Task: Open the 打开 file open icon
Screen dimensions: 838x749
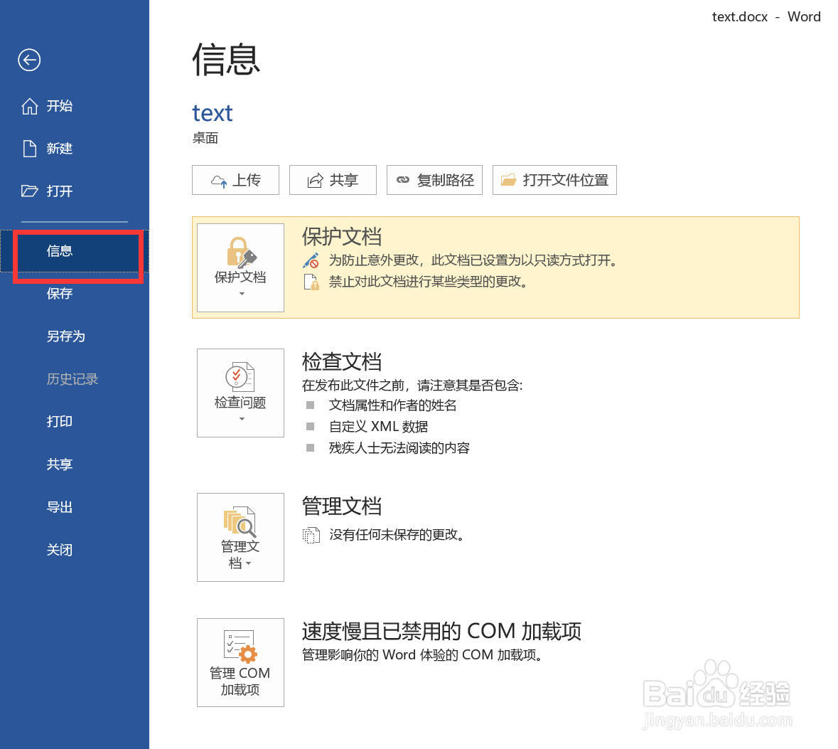Action: click(29, 191)
